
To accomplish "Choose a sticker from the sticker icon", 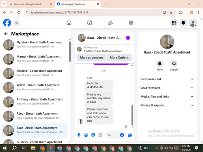I will 93,135.
